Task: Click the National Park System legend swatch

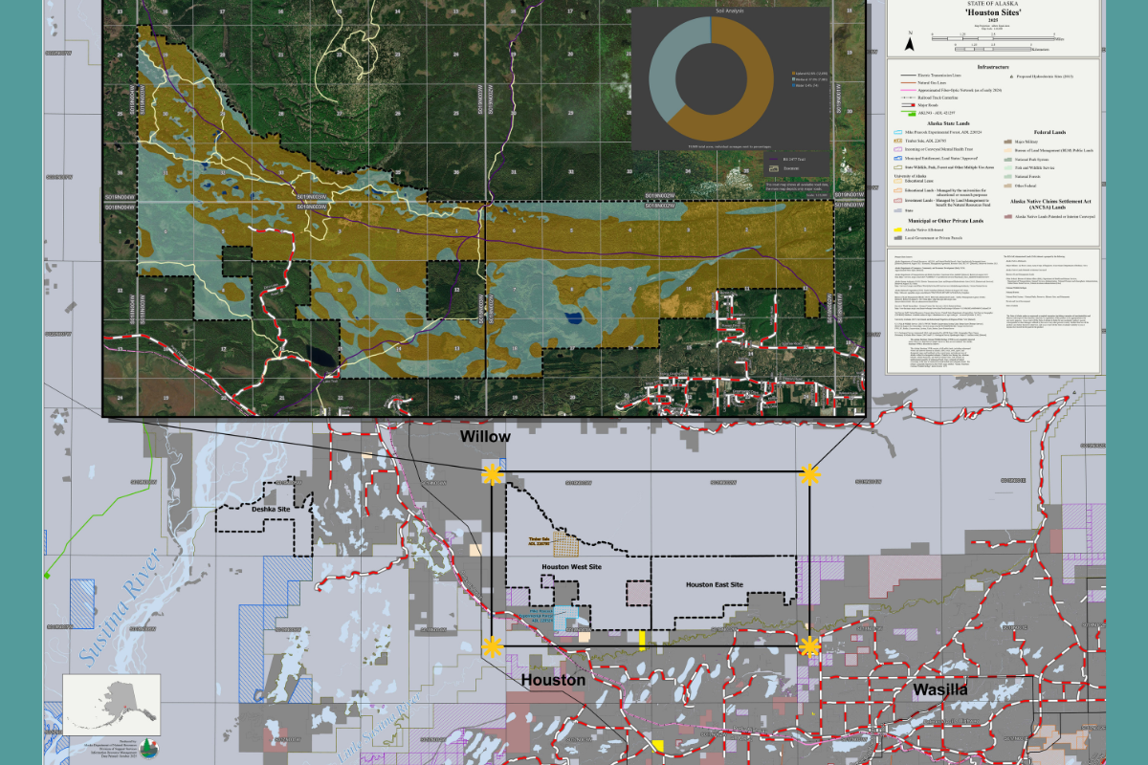Action: tap(1008, 160)
